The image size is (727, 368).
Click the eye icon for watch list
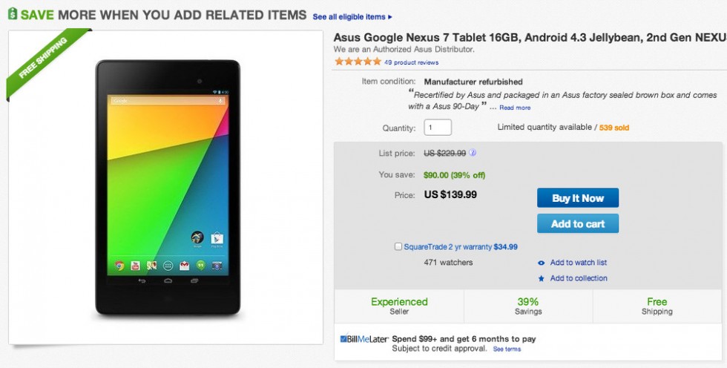542,263
